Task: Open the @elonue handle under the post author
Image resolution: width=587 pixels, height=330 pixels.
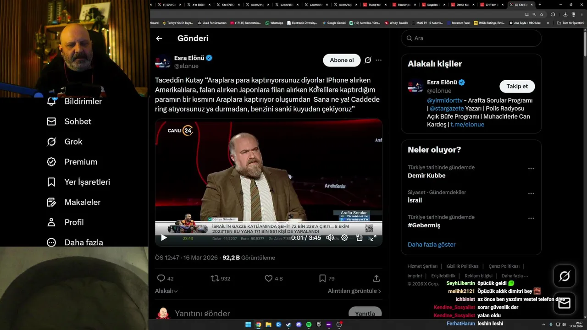Action: click(x=186, y=66)
